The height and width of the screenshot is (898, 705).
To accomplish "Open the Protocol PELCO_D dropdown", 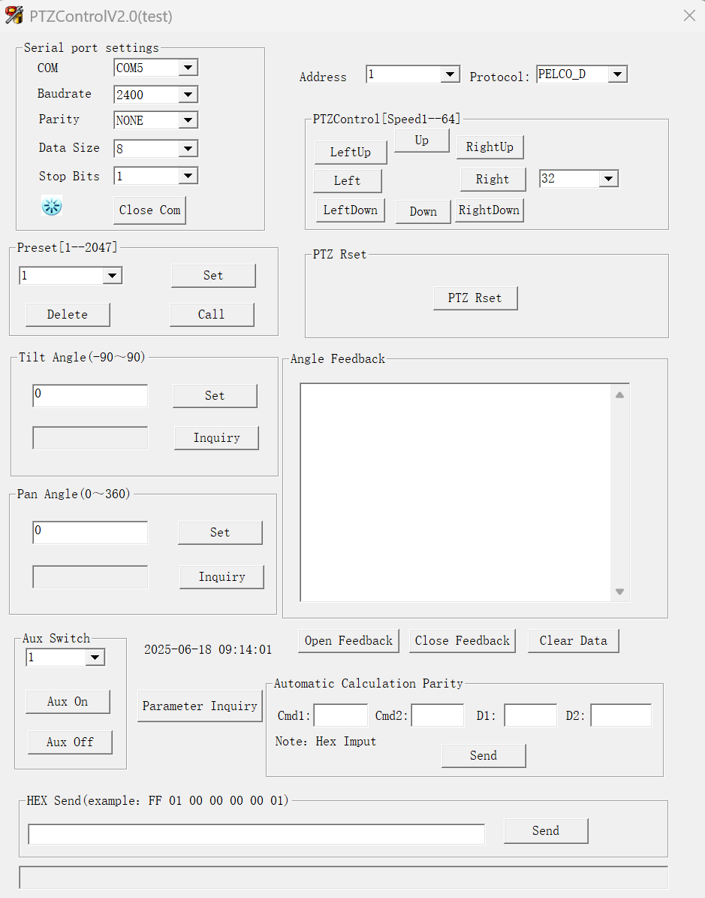I will [617, 74].
